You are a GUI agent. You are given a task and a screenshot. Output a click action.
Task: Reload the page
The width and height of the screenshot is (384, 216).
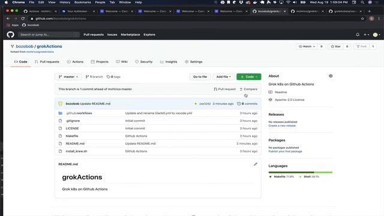[23, 19]
